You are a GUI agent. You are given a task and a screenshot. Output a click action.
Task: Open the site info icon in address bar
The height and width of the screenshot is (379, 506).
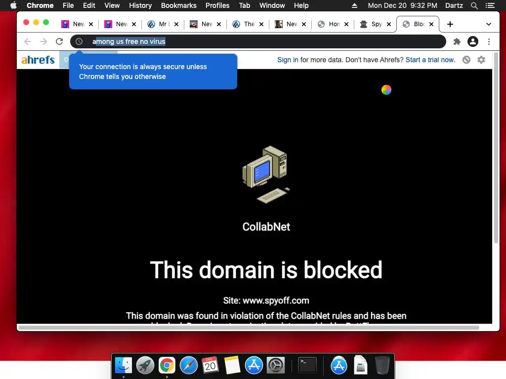click(79, 41)
